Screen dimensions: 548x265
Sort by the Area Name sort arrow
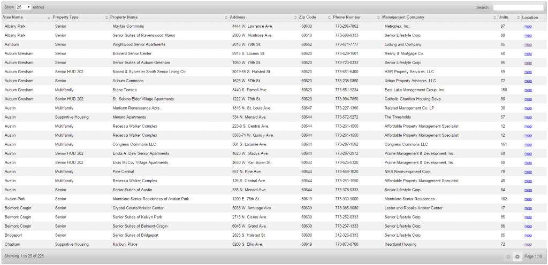(49, 18)
